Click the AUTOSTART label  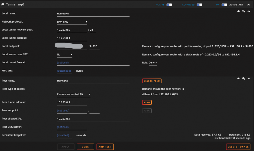click(236, 5)
